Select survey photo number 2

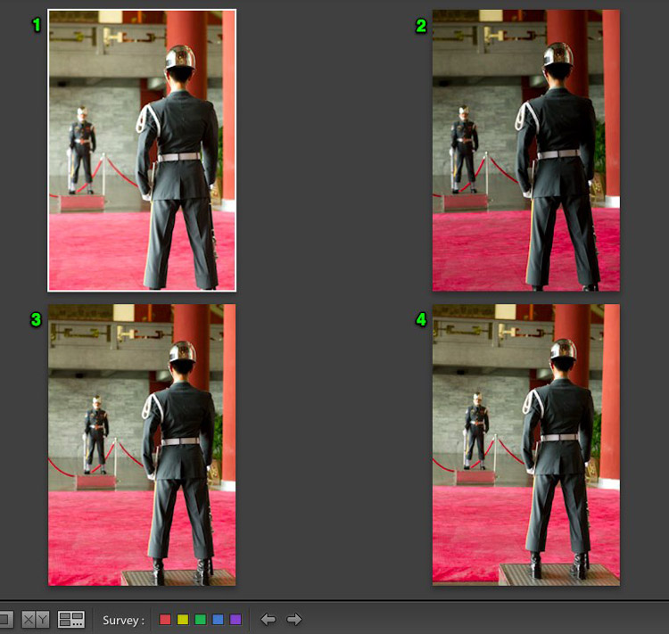point(525,150)
